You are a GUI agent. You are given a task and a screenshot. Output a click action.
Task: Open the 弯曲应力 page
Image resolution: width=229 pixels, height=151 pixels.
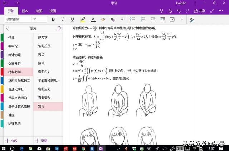pos(48,89)
